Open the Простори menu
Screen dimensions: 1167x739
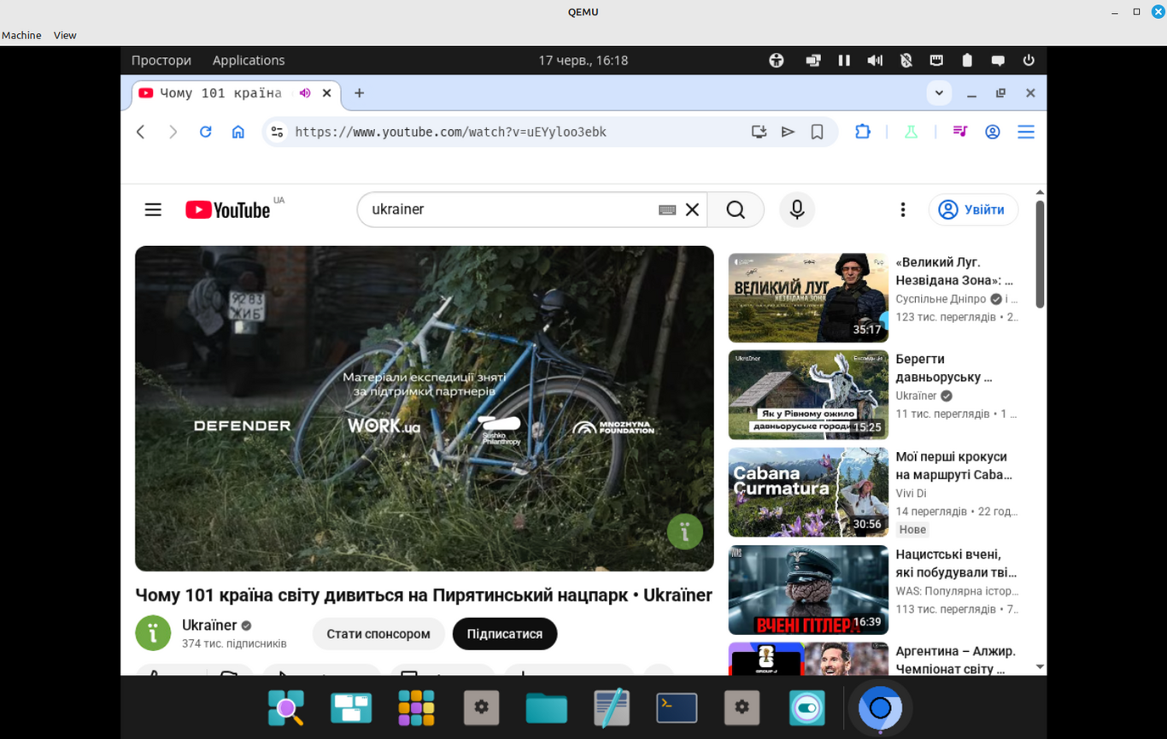[161, 61]
